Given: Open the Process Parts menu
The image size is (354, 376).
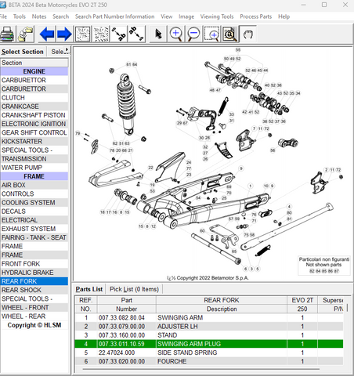Looking at the screenshot, I should [255, 16].
